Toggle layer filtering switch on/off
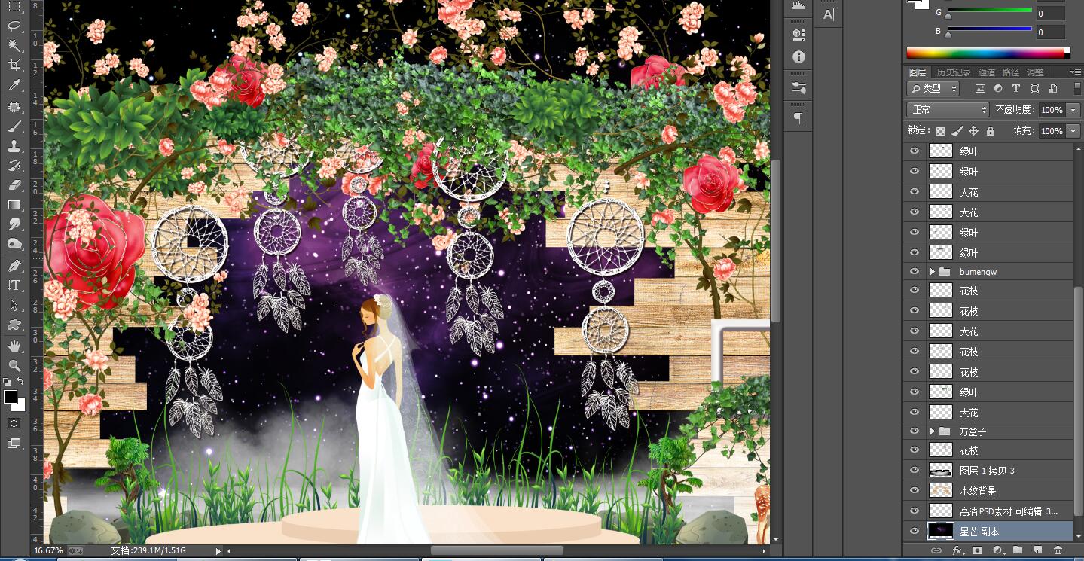This screenshot has height=561, width=1084. 1077,89
